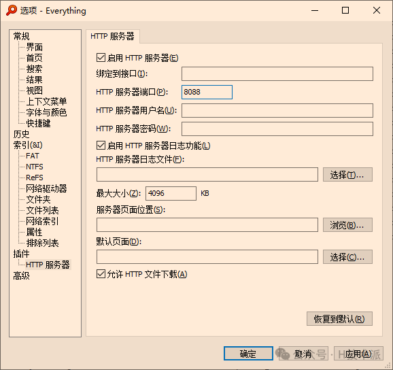Focus the HTTP 服务器密码 field
Screen dimensions: 393x370
coord(277,129)
